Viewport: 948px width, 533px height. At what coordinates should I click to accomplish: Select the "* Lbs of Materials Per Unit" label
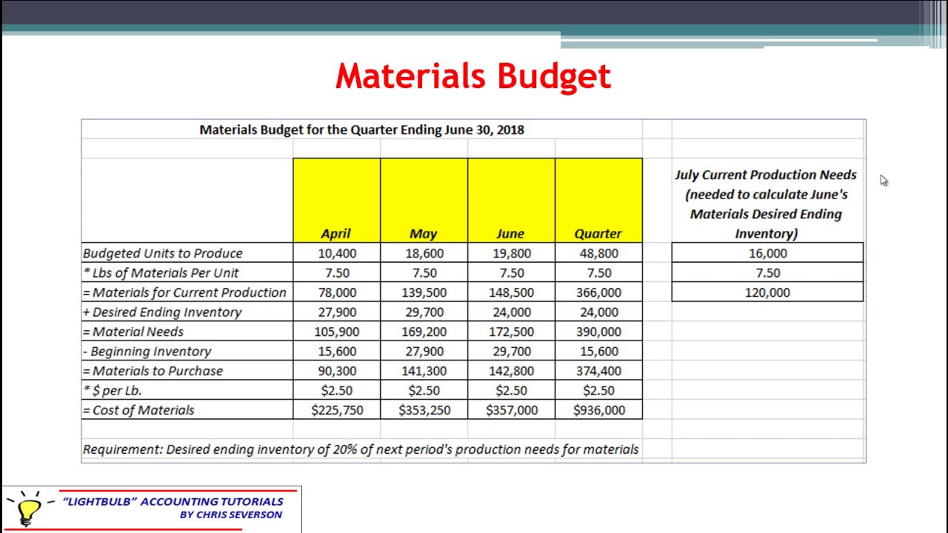point(161,272)
